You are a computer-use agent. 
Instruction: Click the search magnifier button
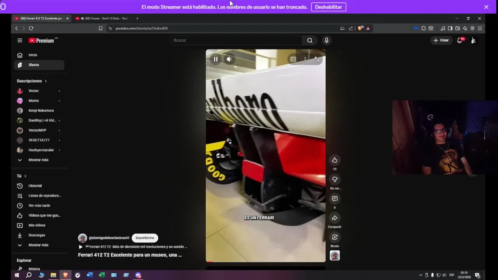310,40
